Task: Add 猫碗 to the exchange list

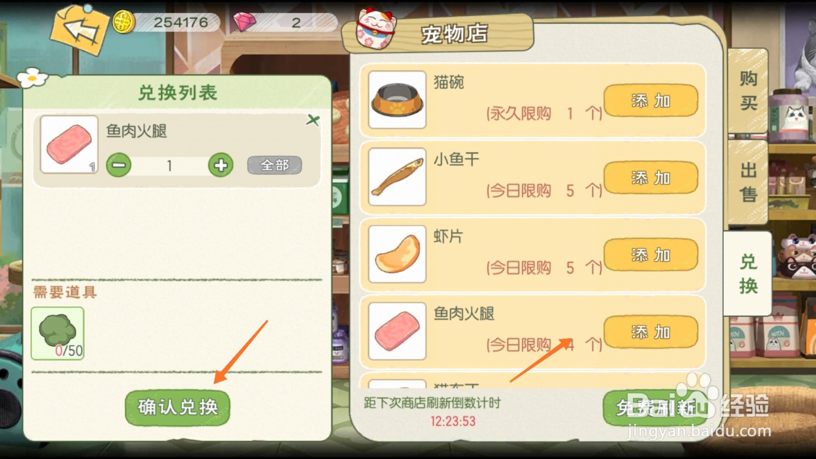Action: (651, 101)
